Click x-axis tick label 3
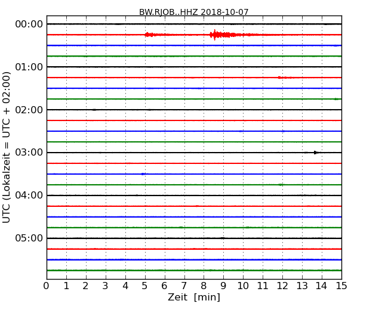Screen dimensions: 388x310 106,286
